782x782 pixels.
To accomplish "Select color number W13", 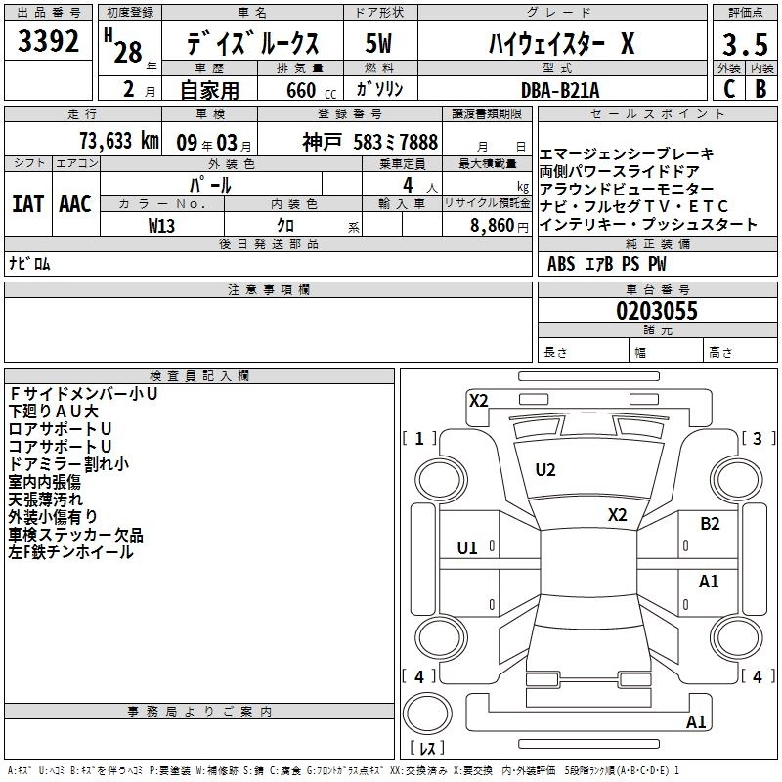I will point(162,225).
